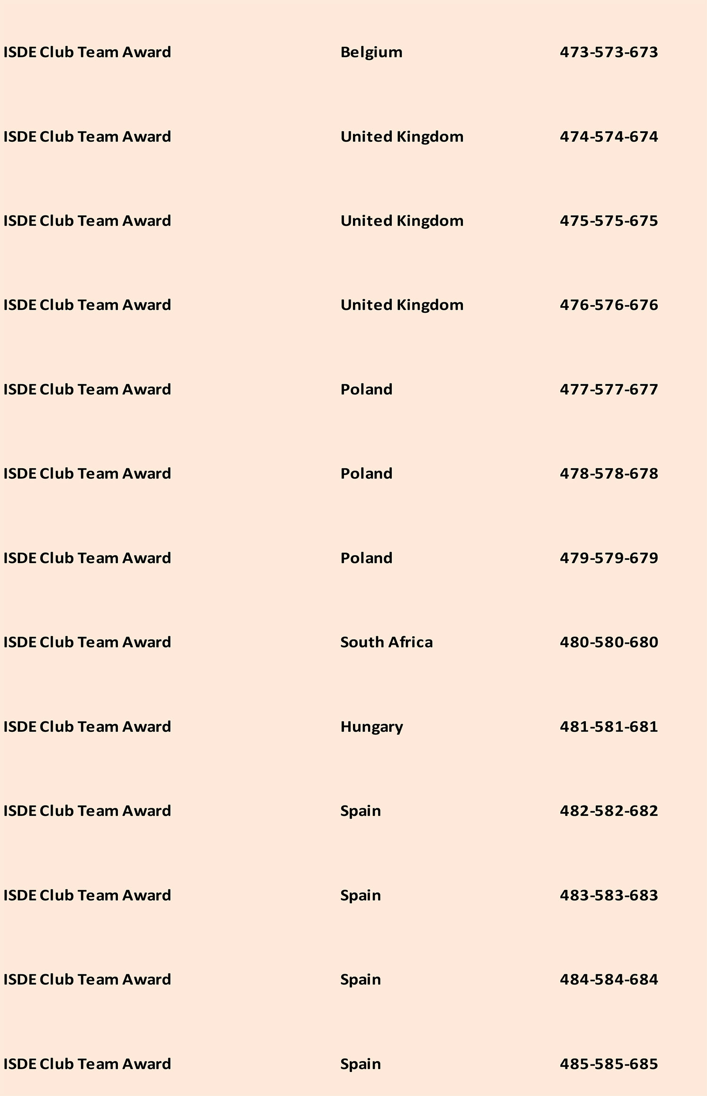707x1096 pixels.
Task: Select the Hungary country text
Action: click(x=371, y=727)
